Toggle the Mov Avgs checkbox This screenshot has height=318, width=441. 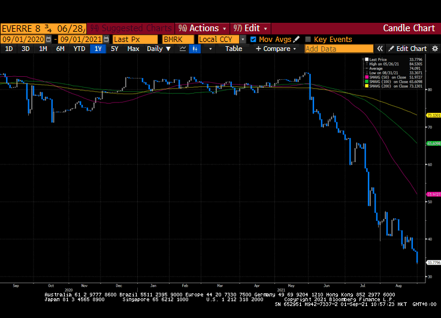253,40
